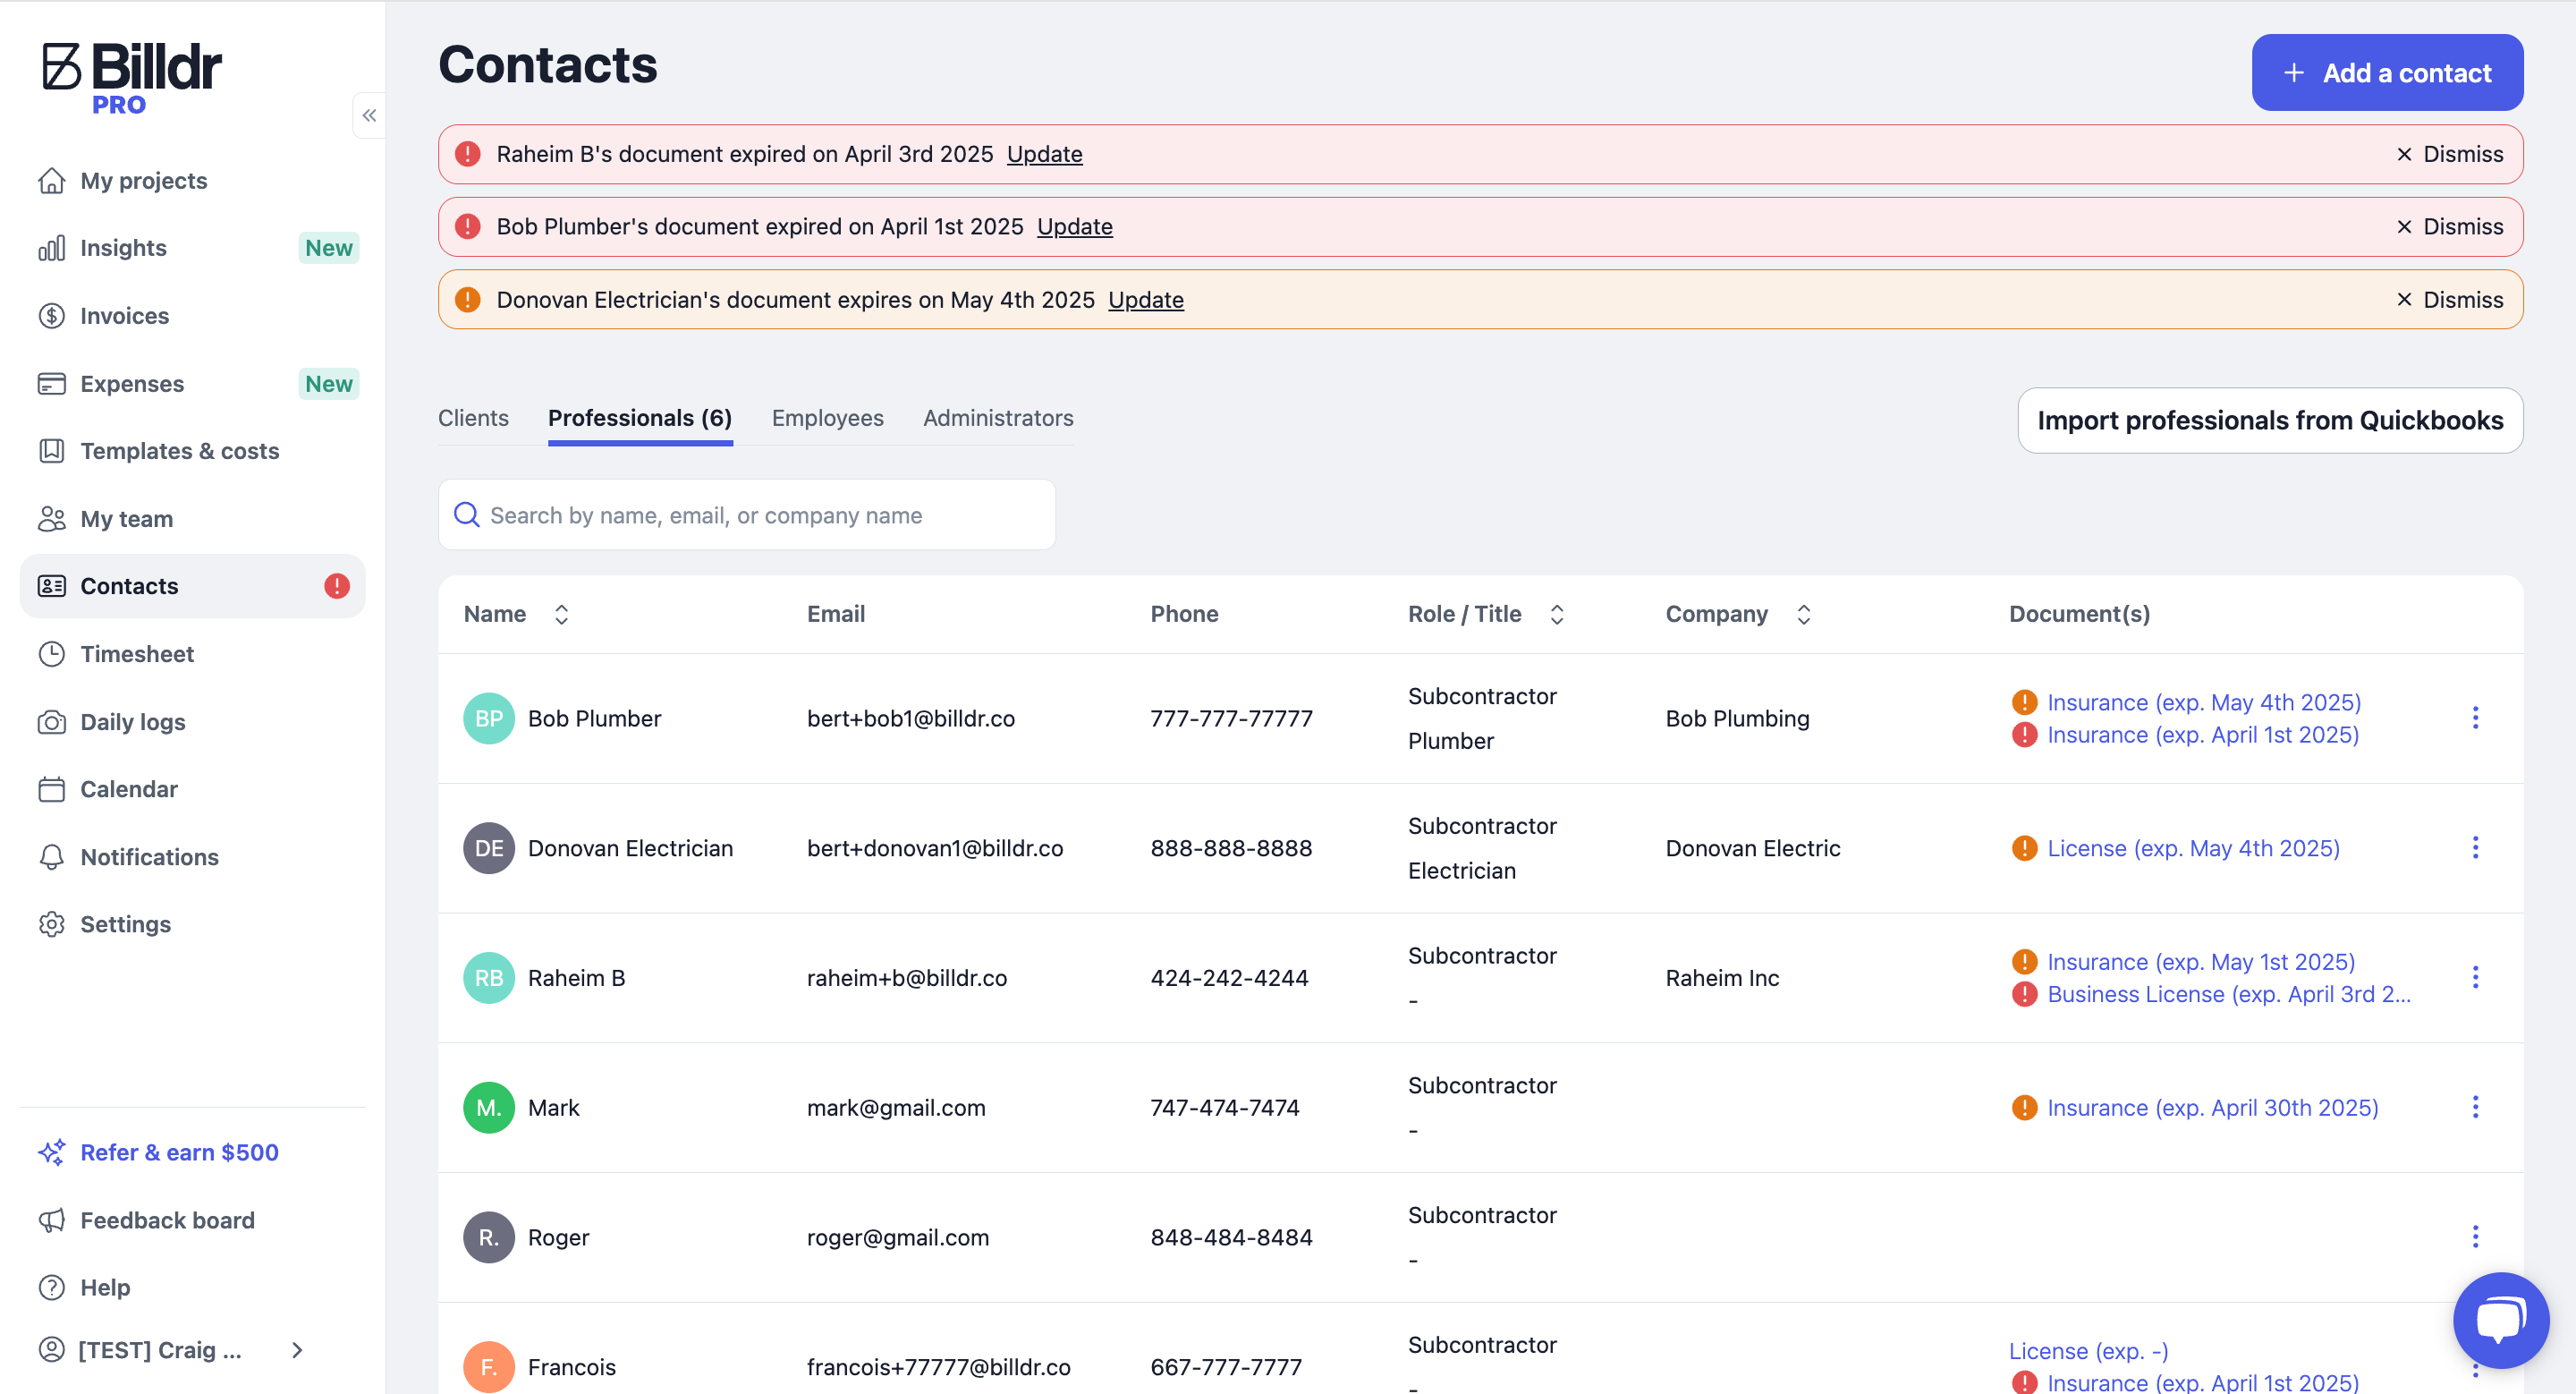Image resolution: width=2576 pixels, height=1394 pixels.
Task: Update Bob Plumber's expired document
Action: [x=1074, y=227]
